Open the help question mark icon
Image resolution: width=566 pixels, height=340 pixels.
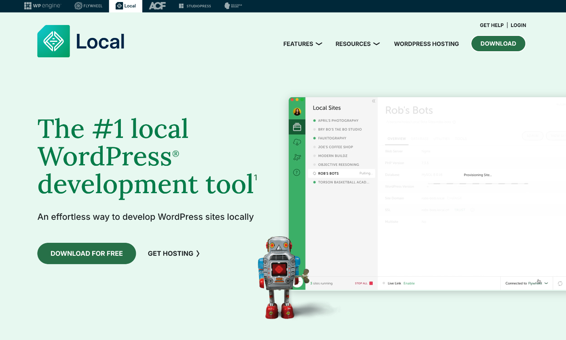[297, 173]
